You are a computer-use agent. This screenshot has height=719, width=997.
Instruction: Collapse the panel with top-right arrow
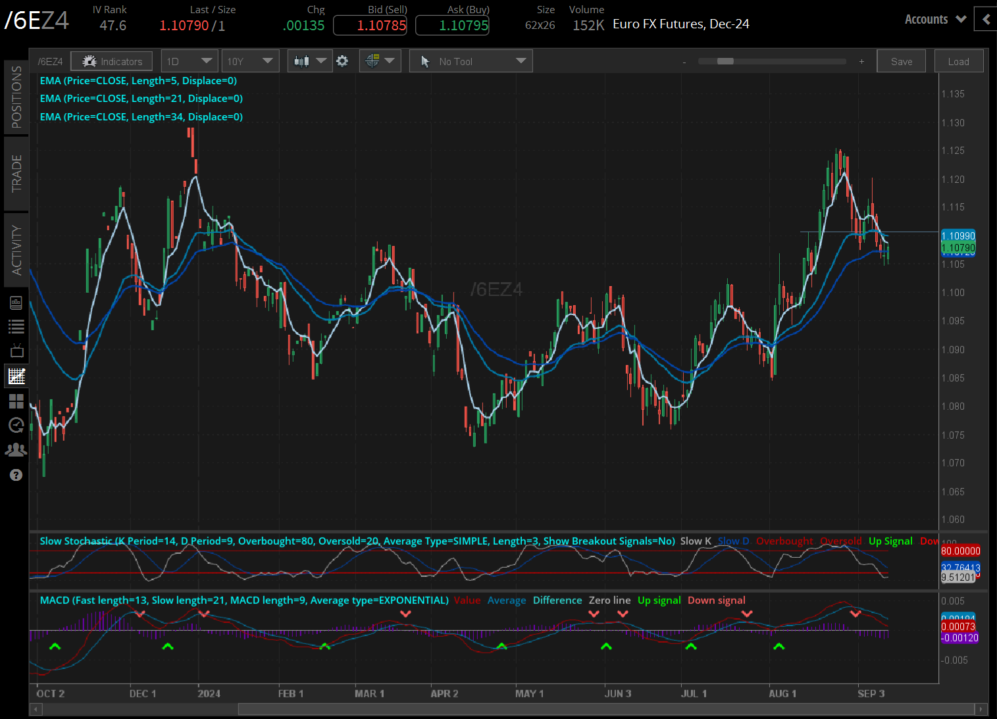pyautogui.click(x=986, y=19)
